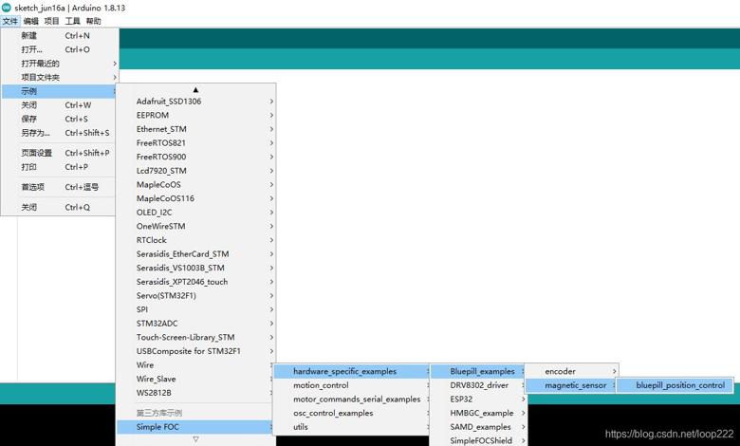Open Serasidis_XPT2046_touch examples submenu

(x=195, y=282)
